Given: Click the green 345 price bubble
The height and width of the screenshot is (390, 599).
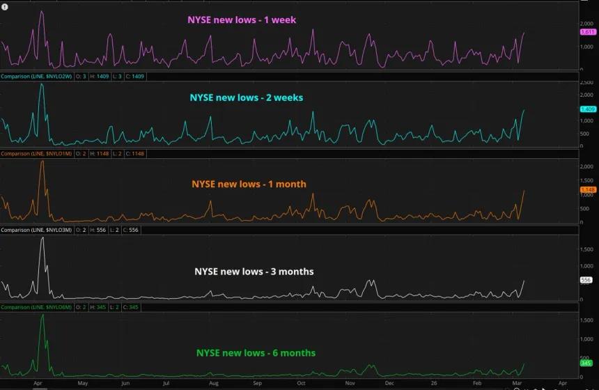Looking at the screenshot, I should pos(586,363).
